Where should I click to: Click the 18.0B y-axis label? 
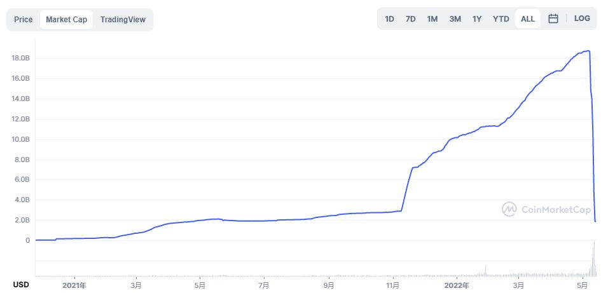click(x=20, y=58)
